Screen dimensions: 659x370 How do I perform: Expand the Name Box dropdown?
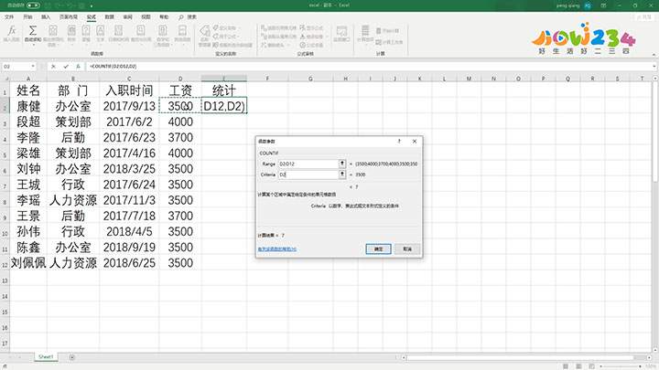click(x=32, y=67)
